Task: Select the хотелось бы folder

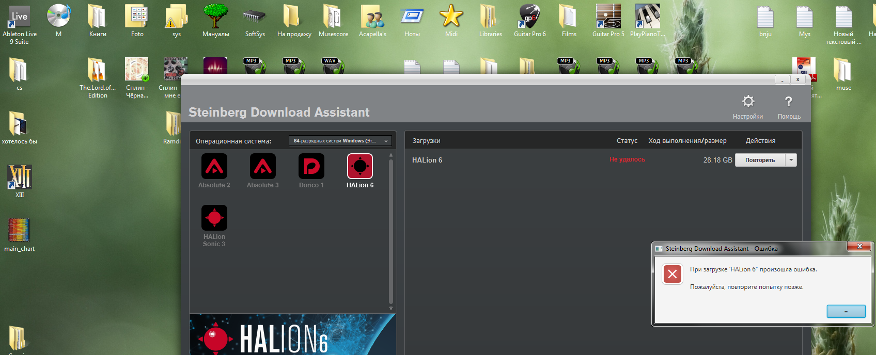Action: point(19,127)
